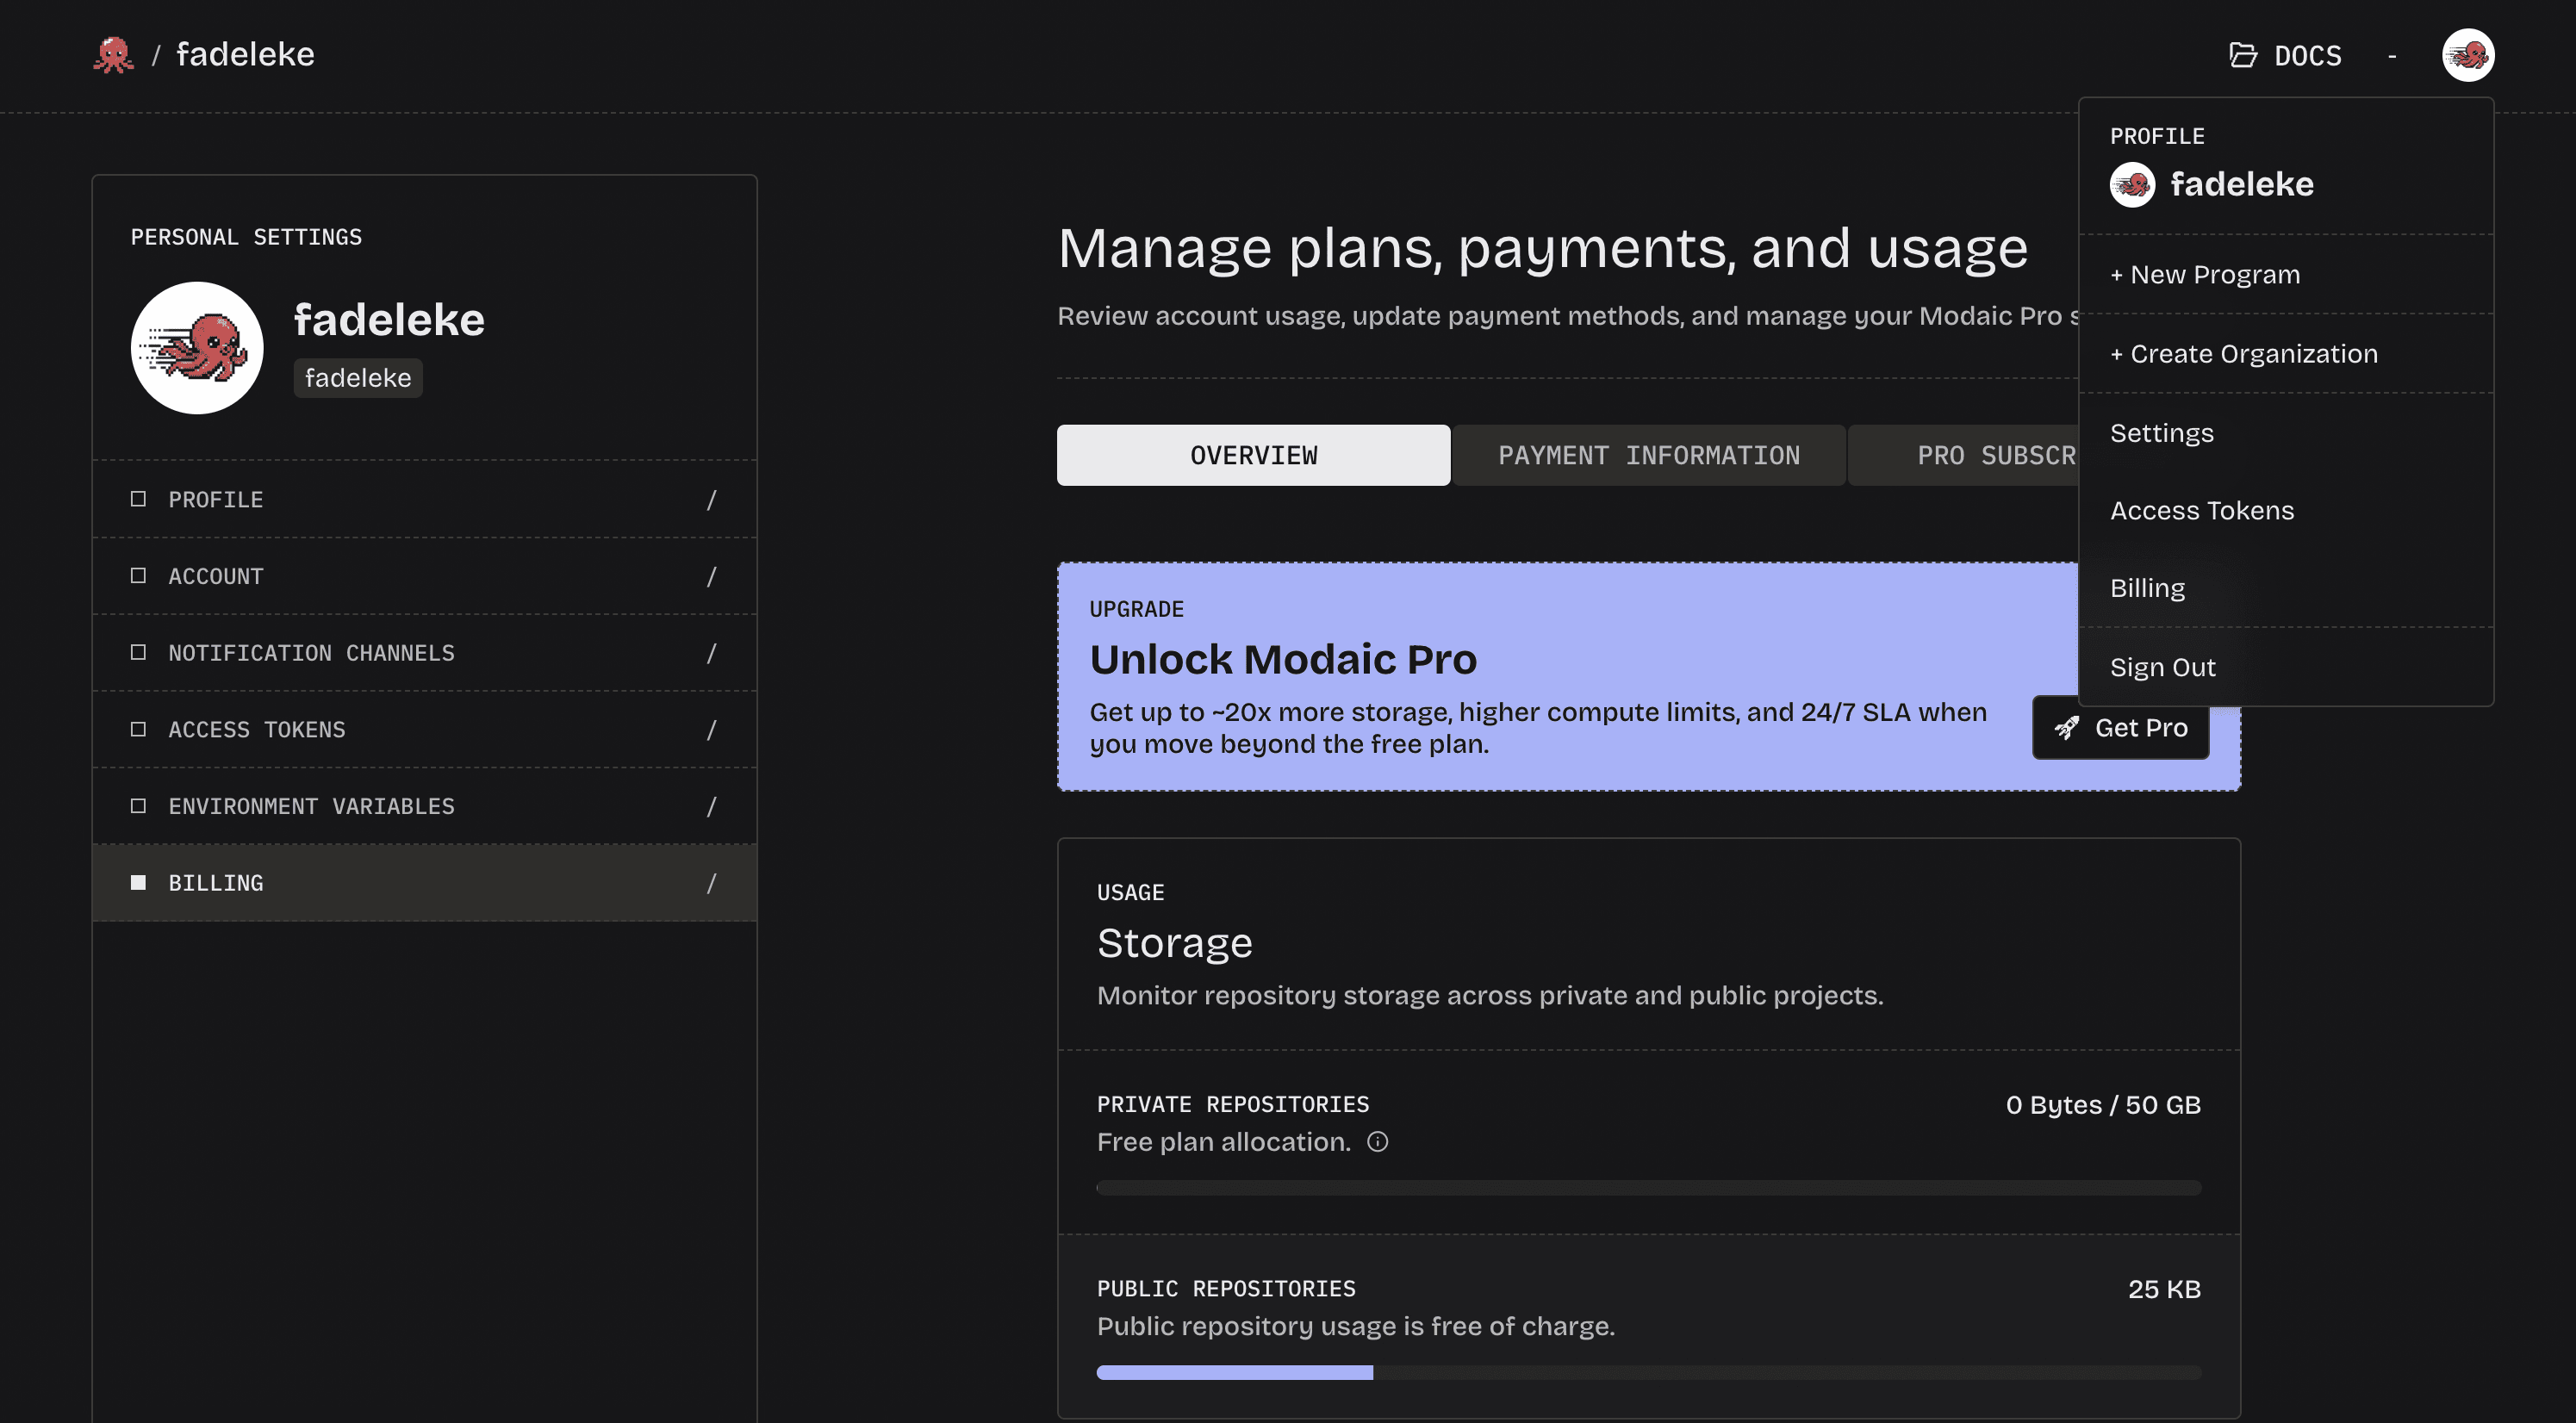Click the large fadeleke profile picture
The image size is (2576, 1423).
[197, 347]
